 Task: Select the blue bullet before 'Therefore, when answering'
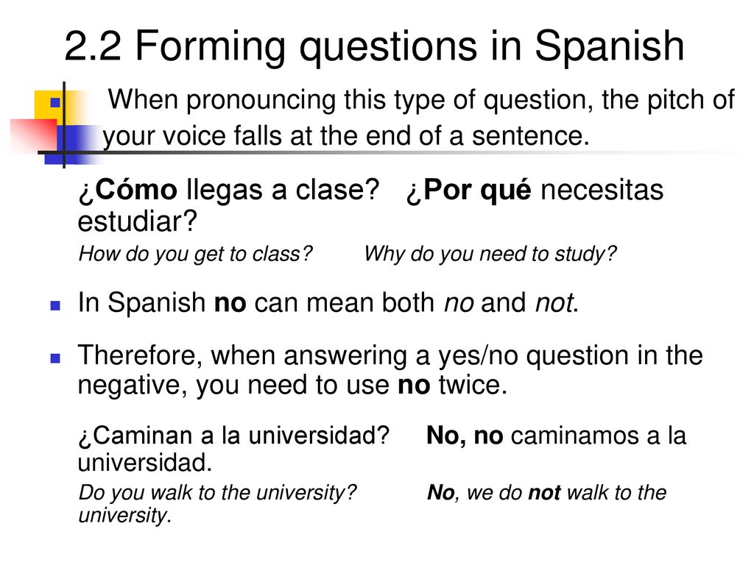click(x=55, y=358)
